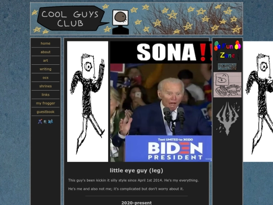
Task: Open the pink eye guy sketch thumbnail
Action: click(x=227, y=85)
